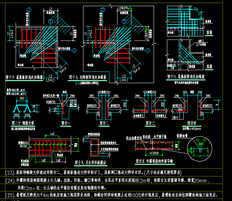The image size is (232, 201).
Task: Pick the circular detail callout with 嵌缝油膏
Action: 200,149
